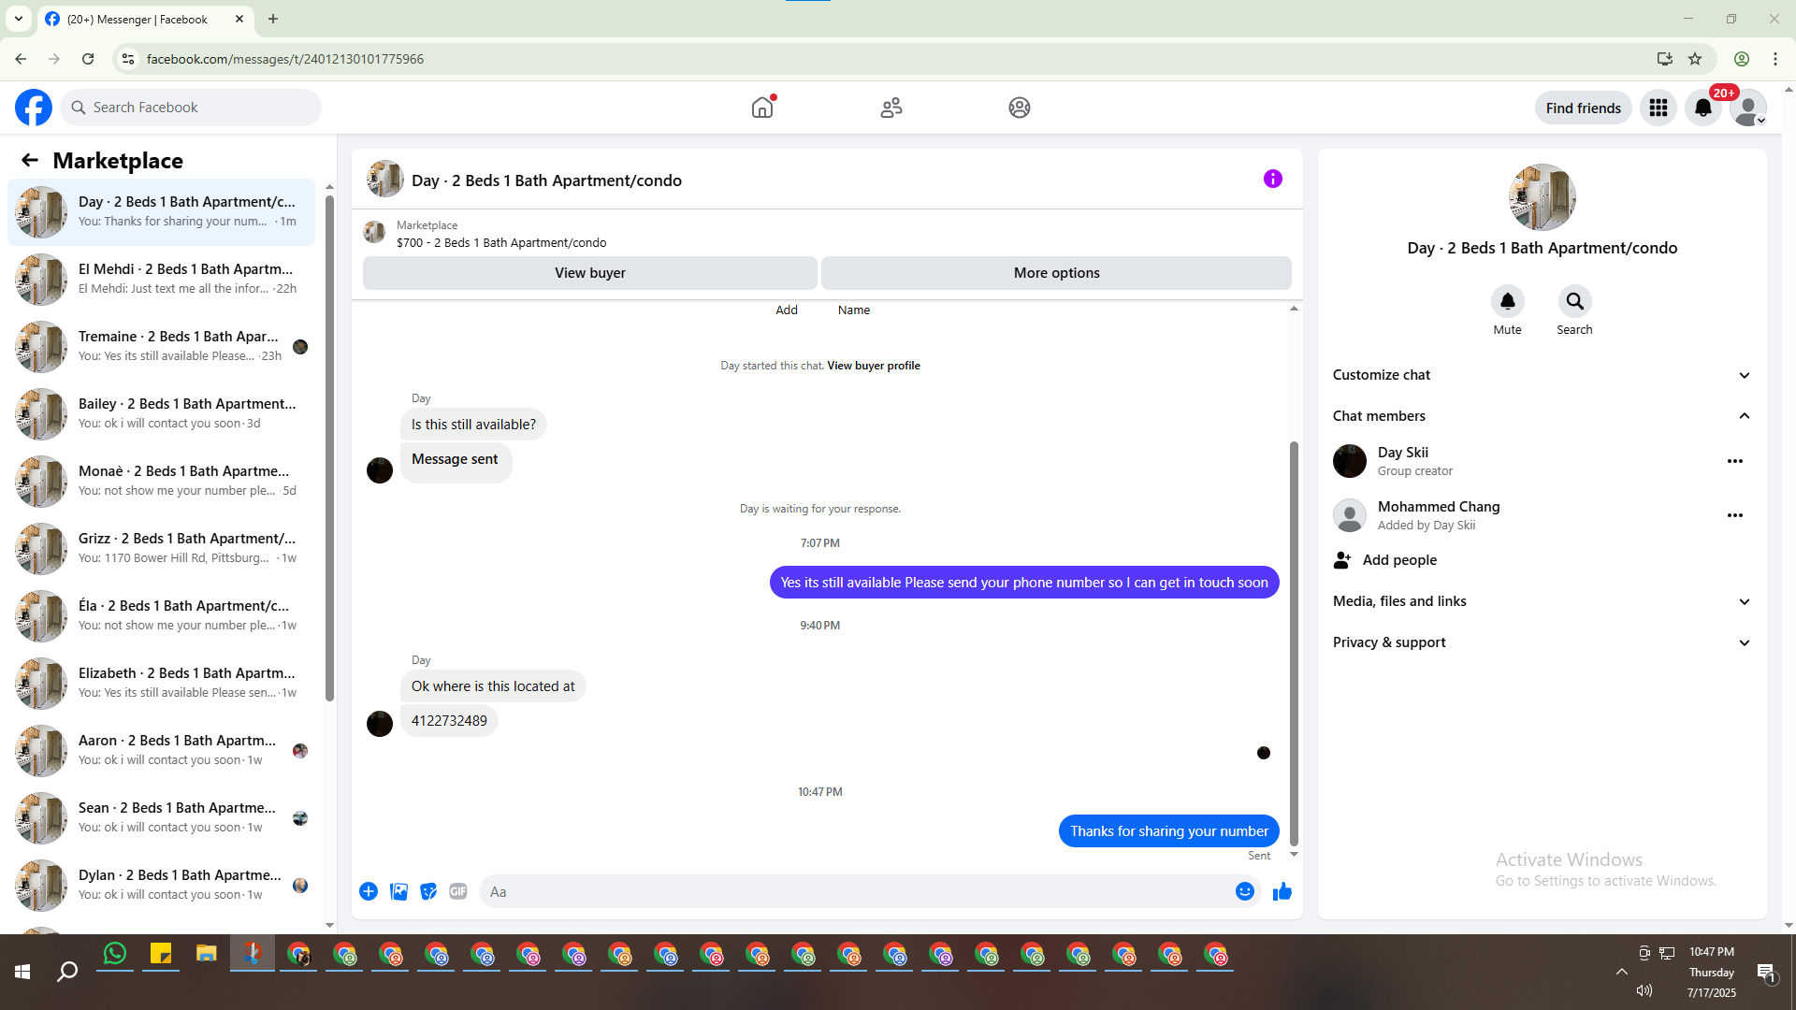1796x1010 pixels.
Task: Open the Friends icon in top navigation
Action: pos(891,108)
